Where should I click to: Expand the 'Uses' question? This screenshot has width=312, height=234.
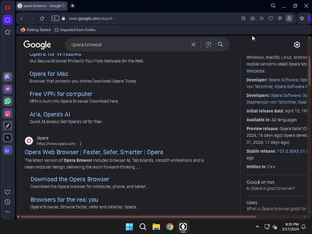coord(277,206)
